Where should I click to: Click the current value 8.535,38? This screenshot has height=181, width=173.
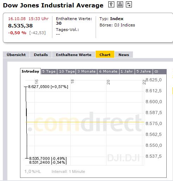click(20, 26)
